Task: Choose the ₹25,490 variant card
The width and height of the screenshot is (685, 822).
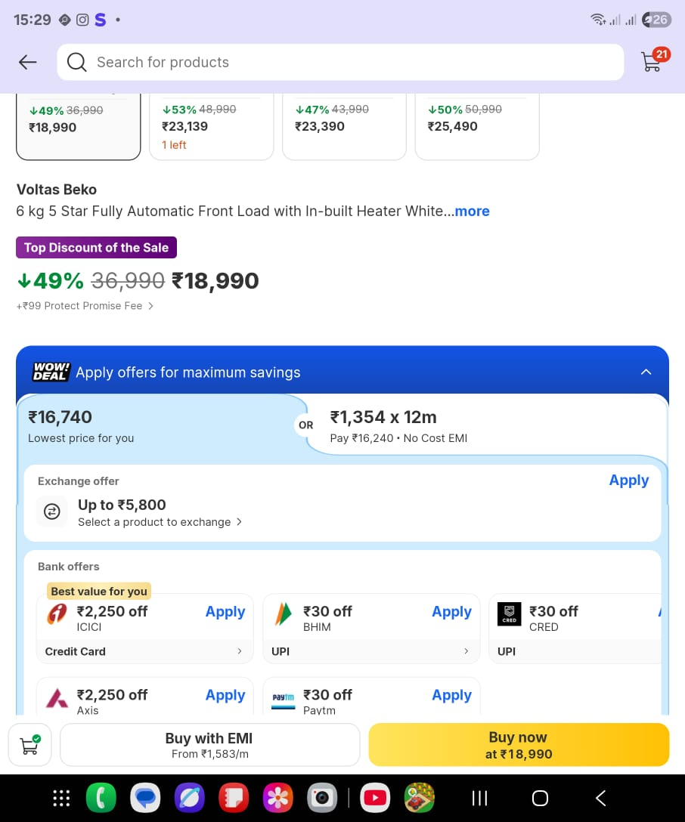Action: click(x=477, y=126)
